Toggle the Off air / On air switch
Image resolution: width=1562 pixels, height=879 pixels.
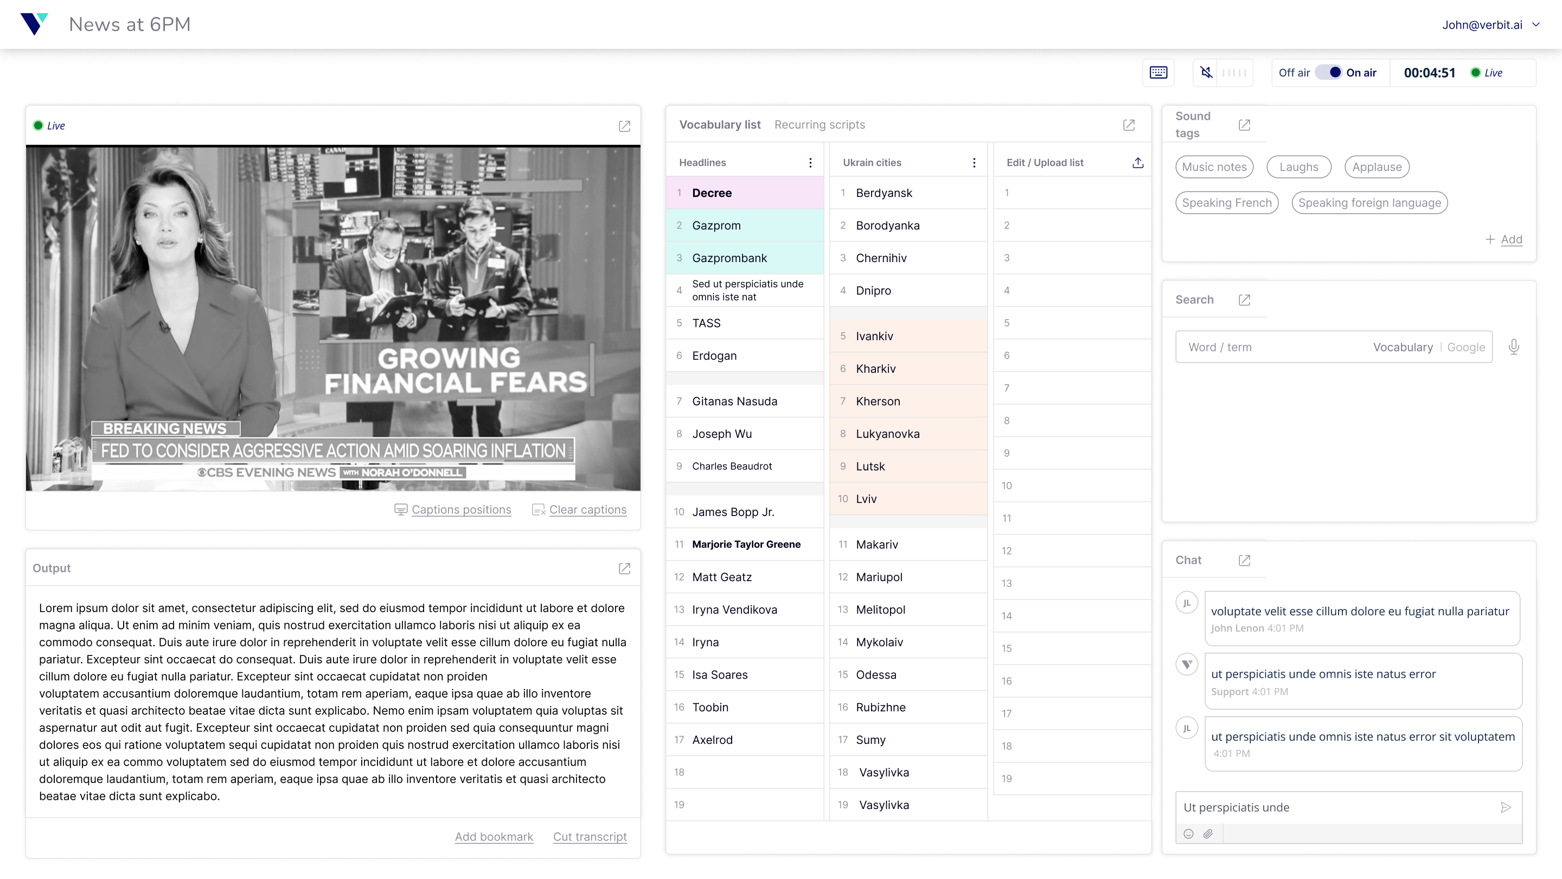click(x=1328, y=73)
